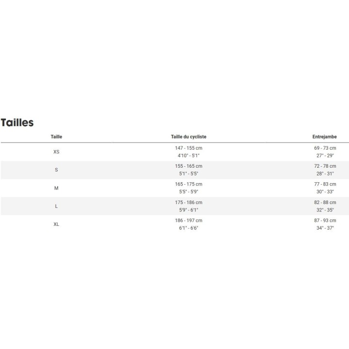Select the S size row label
Screen dimensions: 349x349
pyautogui.click(x=56, y=170)
